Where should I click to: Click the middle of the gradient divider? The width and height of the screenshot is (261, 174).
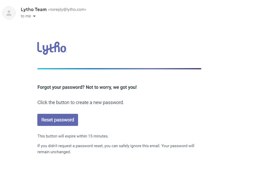click(119, 69)
